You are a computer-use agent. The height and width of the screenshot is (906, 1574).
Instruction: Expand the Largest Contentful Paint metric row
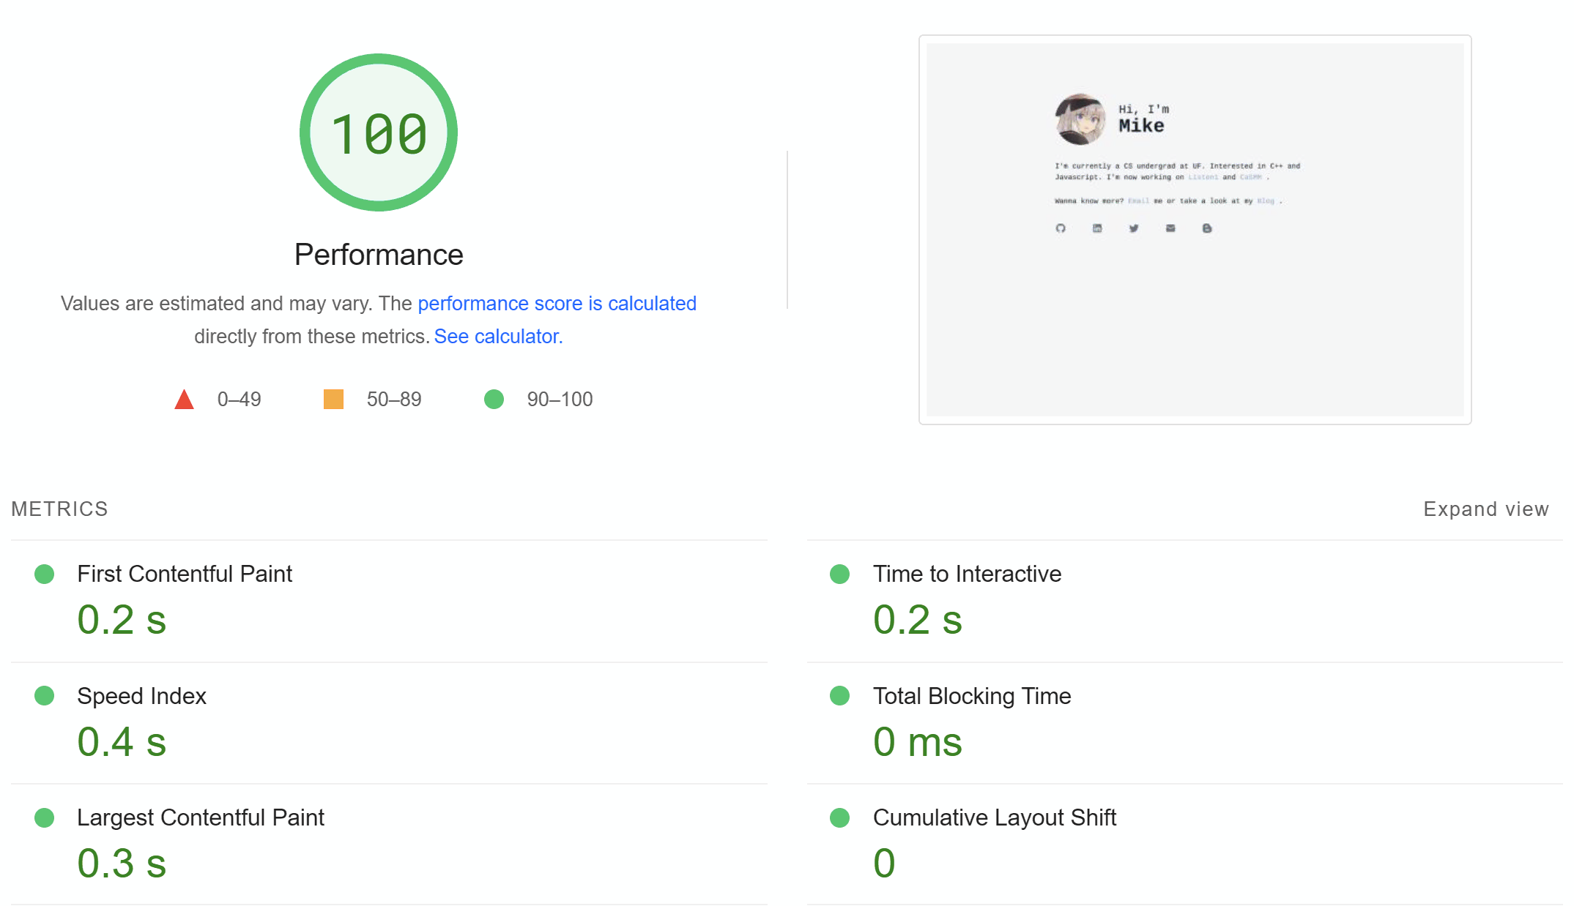200,818
